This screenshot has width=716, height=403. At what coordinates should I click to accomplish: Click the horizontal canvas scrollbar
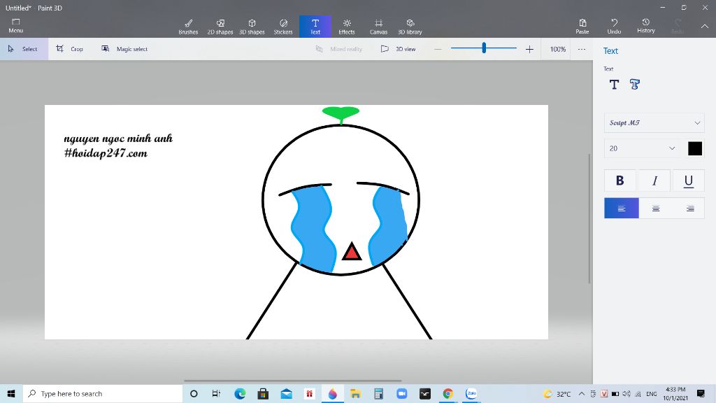coord(293,381)
